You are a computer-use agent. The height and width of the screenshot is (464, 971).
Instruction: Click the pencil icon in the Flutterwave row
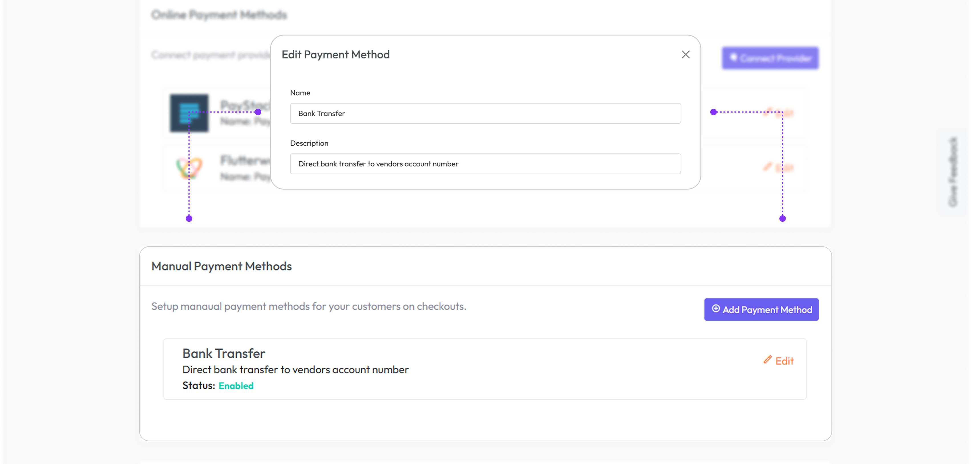(x=767, y=166)
